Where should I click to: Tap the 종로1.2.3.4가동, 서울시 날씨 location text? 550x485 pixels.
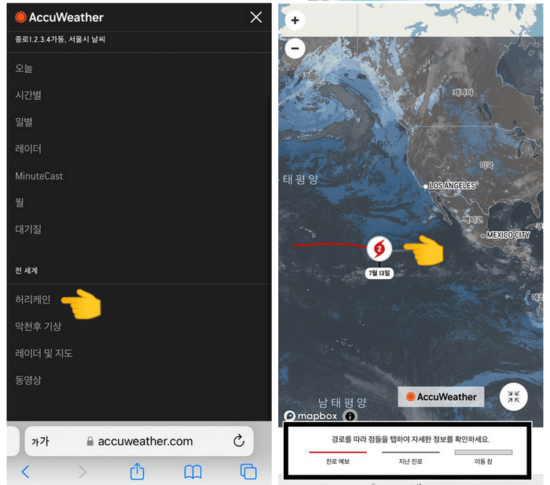click(60, 39)
